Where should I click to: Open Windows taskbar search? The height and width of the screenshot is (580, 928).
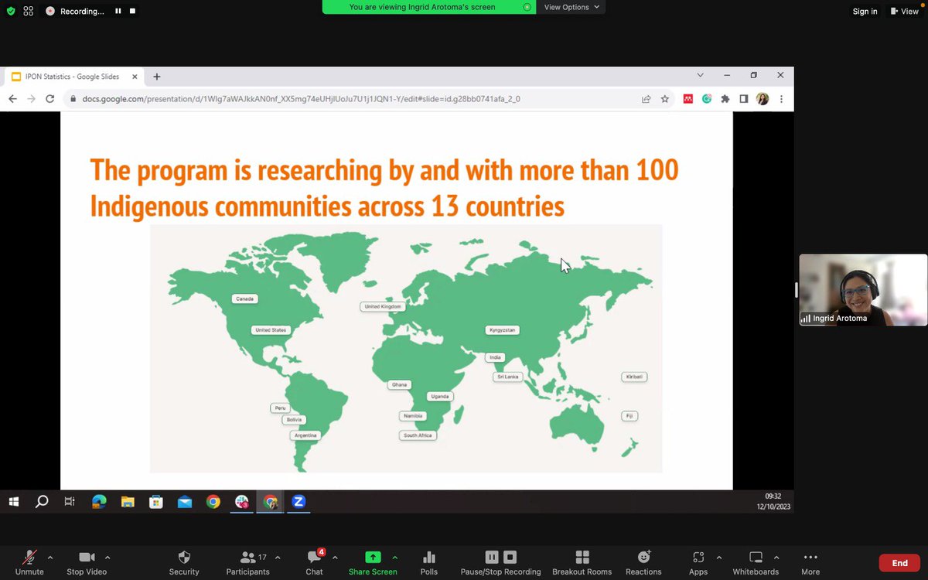pyautogui.click(x=42, y=502)
